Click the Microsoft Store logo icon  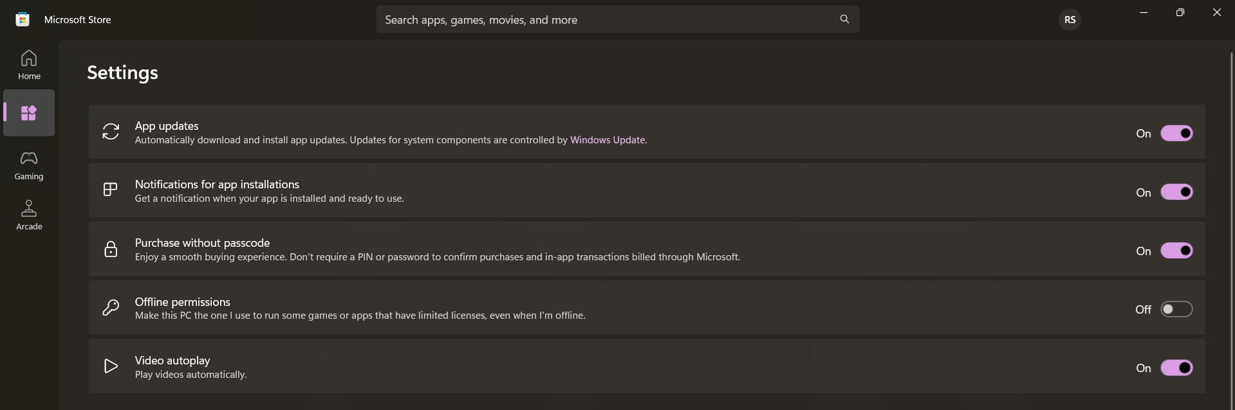(23, 19)
